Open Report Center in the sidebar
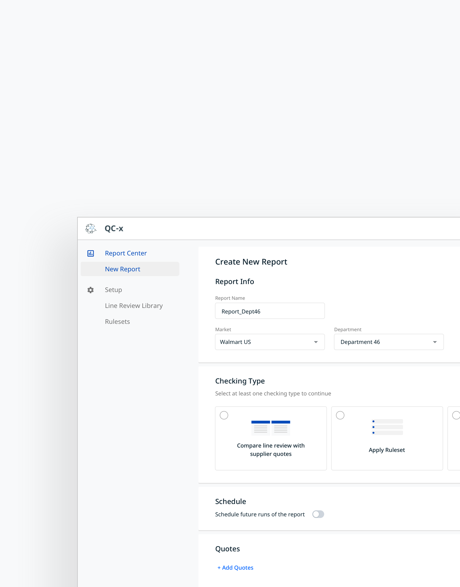The height and width of the screenshot is (587, 460). click(126, 253)
